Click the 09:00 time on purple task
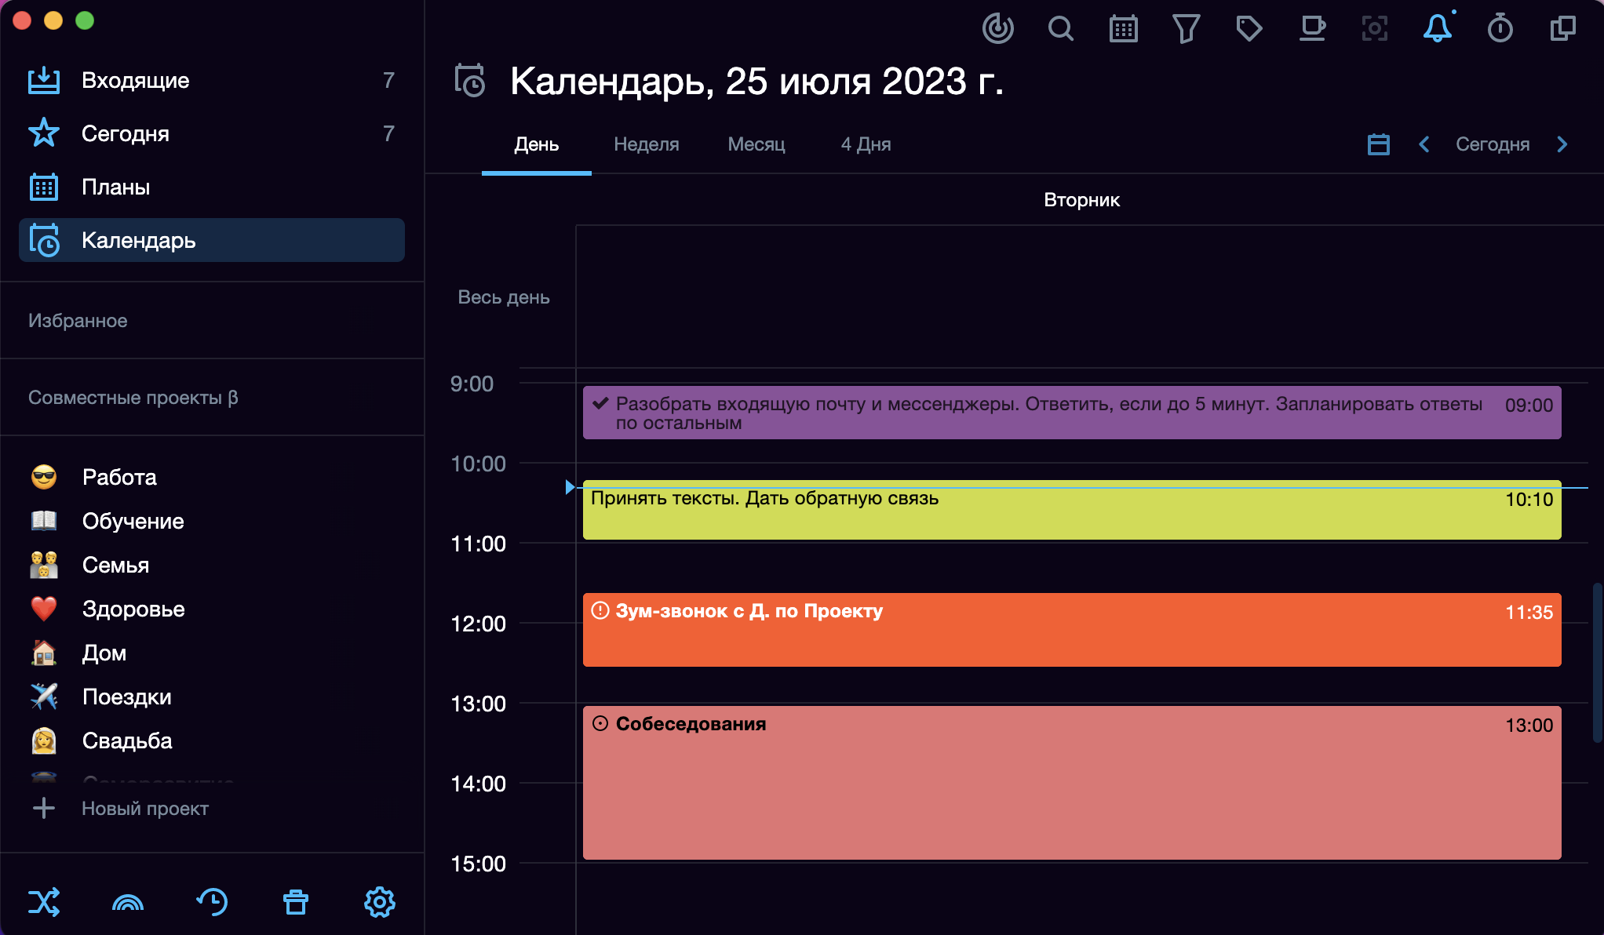This screenshot has height=935, width=1604. point(1529,406)
